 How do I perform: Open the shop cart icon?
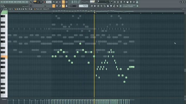(x=121, y=6)
